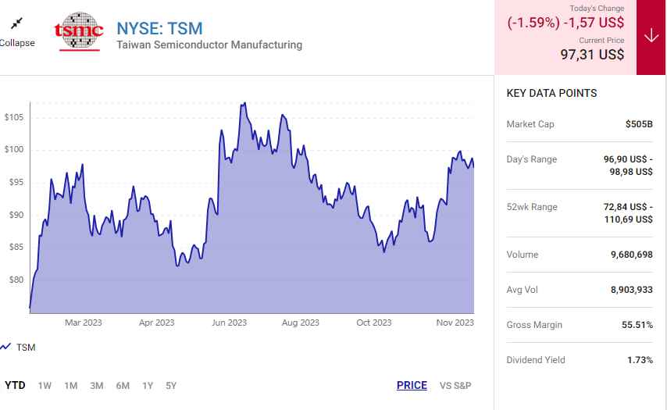Click the red down arrow price indicator
The width and height of the screenshot is (667, 410).
(x=651, y=37)
